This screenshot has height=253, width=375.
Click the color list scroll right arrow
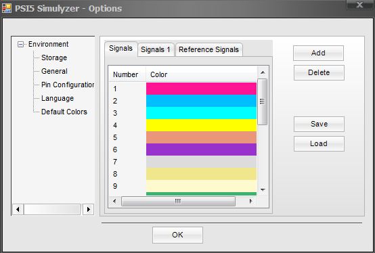click(x=250, y=201)
